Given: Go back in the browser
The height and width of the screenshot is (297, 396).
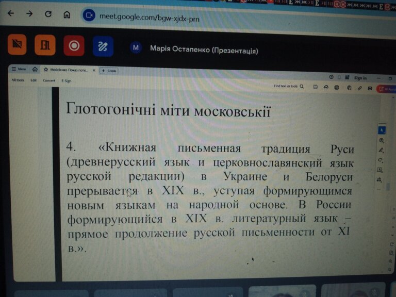Looking at the screenshot, I should (11, 13).
